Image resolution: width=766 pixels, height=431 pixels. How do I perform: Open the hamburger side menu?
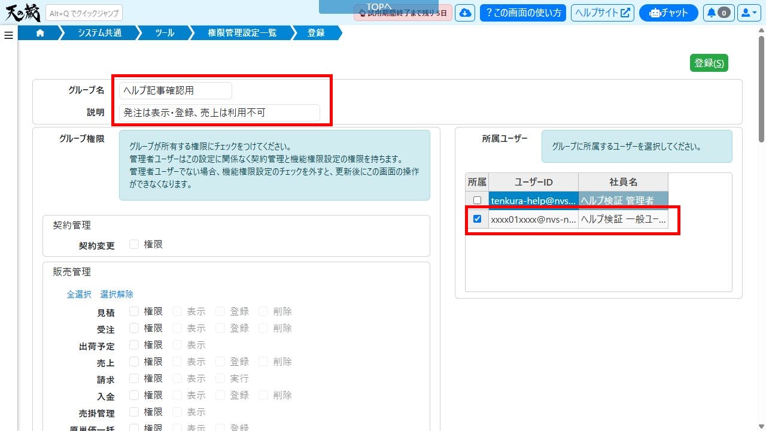8,35
